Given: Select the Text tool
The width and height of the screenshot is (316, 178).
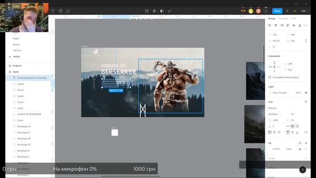Looking at the screenshot, I should click(53, 11).
